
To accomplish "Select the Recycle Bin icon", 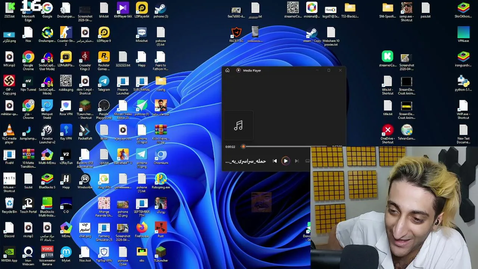I will tap(9, 205).
